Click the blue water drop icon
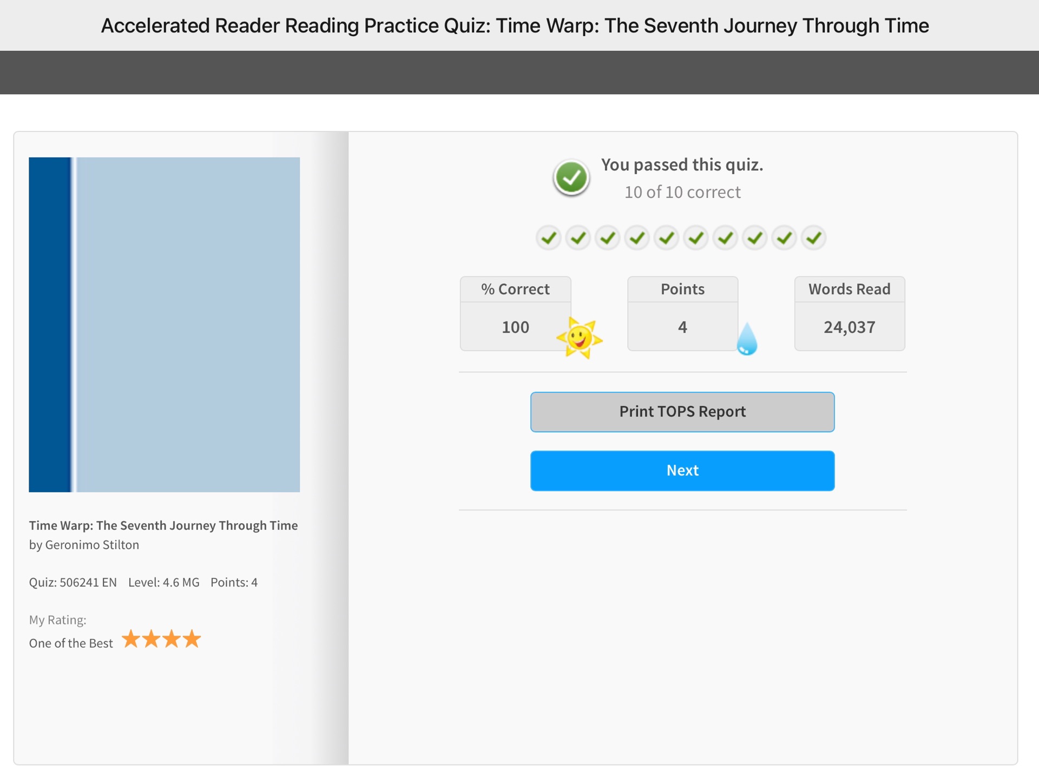The height and width of the screenshot is (778, 1039). (x=747, y=339)
